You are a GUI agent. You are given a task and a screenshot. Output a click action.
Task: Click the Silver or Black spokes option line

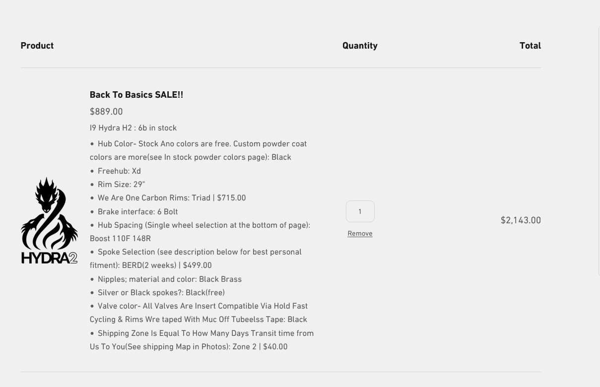(x=157, y=292)
